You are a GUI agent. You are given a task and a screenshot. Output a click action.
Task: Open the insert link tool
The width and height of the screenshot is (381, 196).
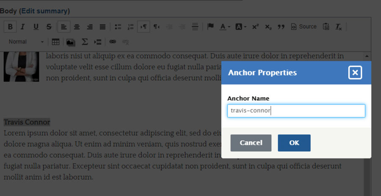coord(113,42)
